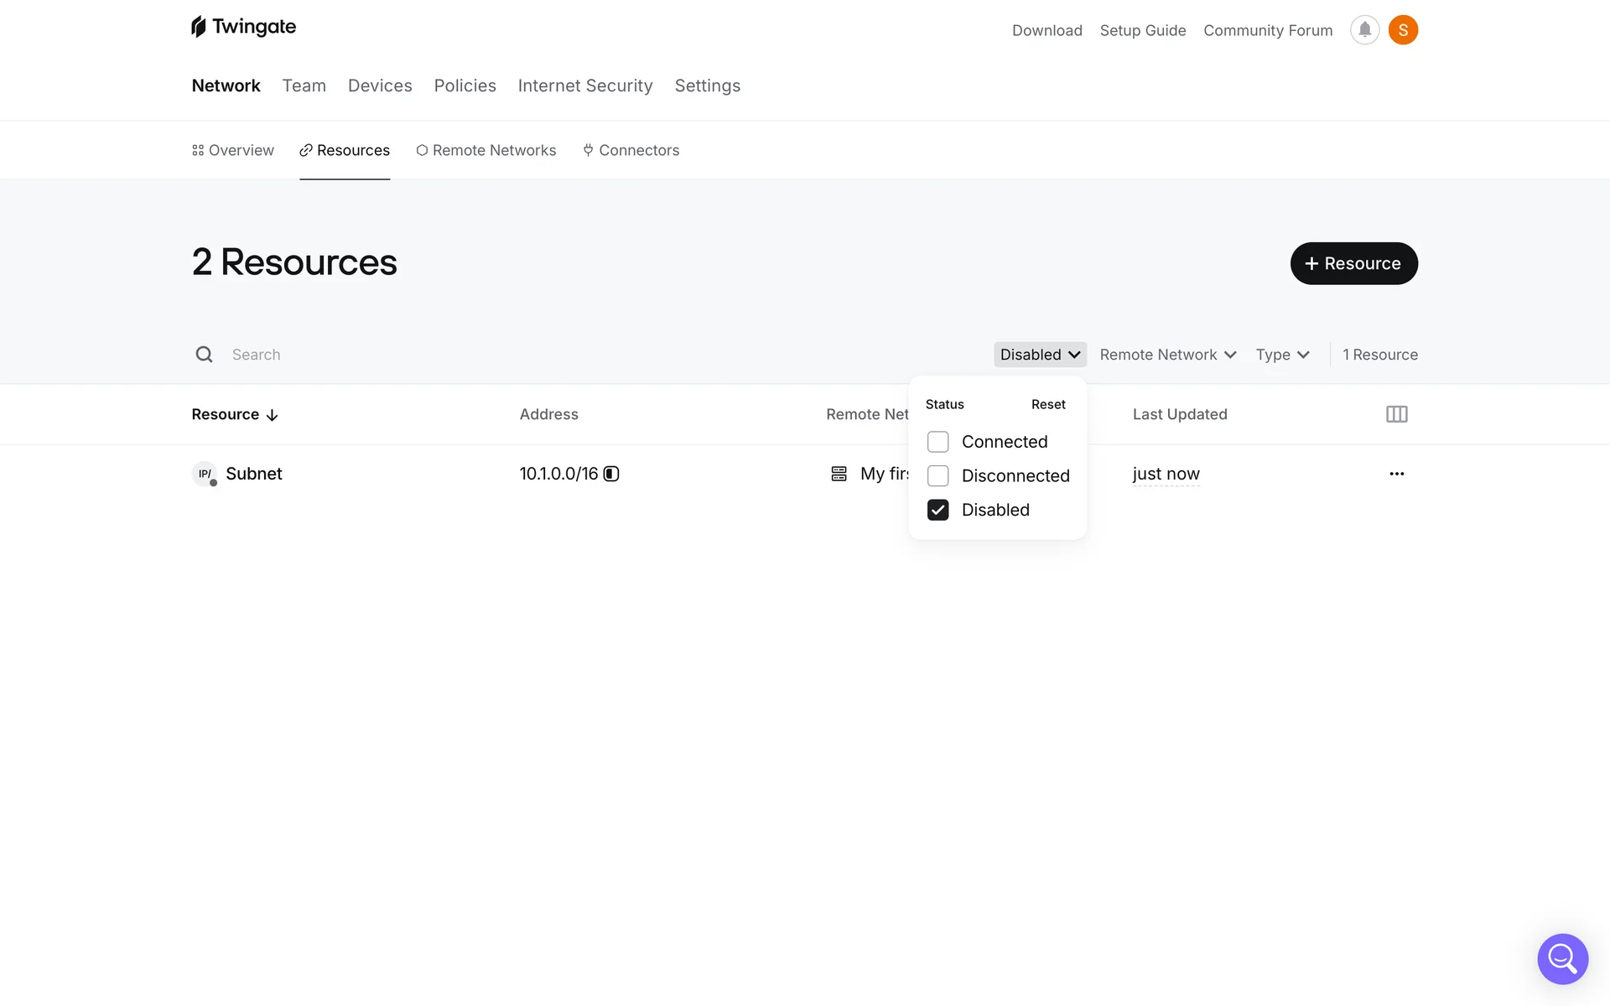Open the three-dot menu for Subnet
1610x1006 pixels.
[x=1396, y=474]
